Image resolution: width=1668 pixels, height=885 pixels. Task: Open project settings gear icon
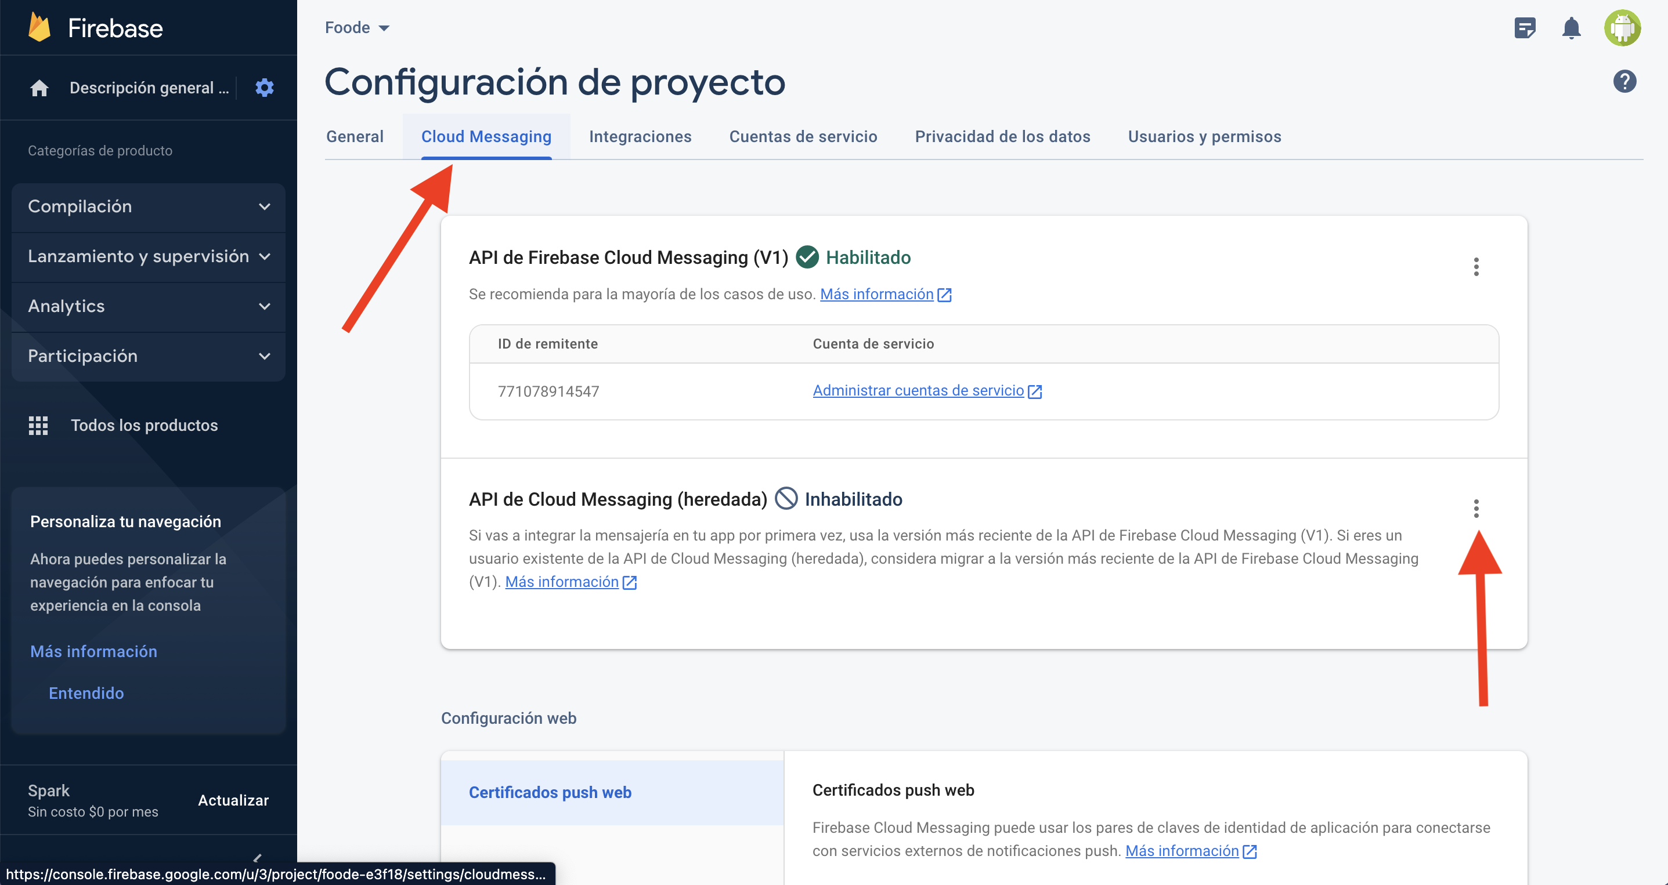coord(264,88)
